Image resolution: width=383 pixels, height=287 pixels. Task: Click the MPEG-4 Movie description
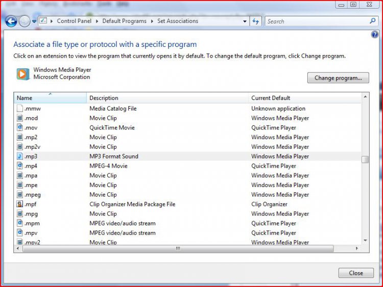(x=108, y=166)
